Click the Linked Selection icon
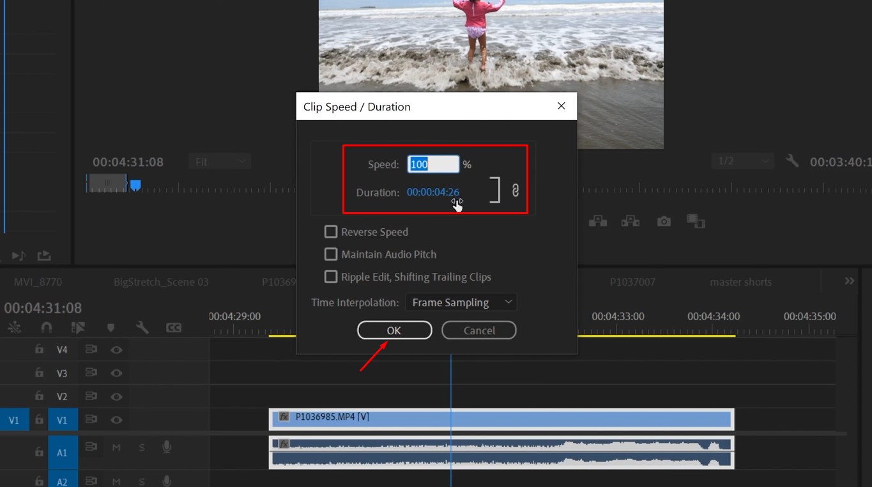 (x=77, y=327)
